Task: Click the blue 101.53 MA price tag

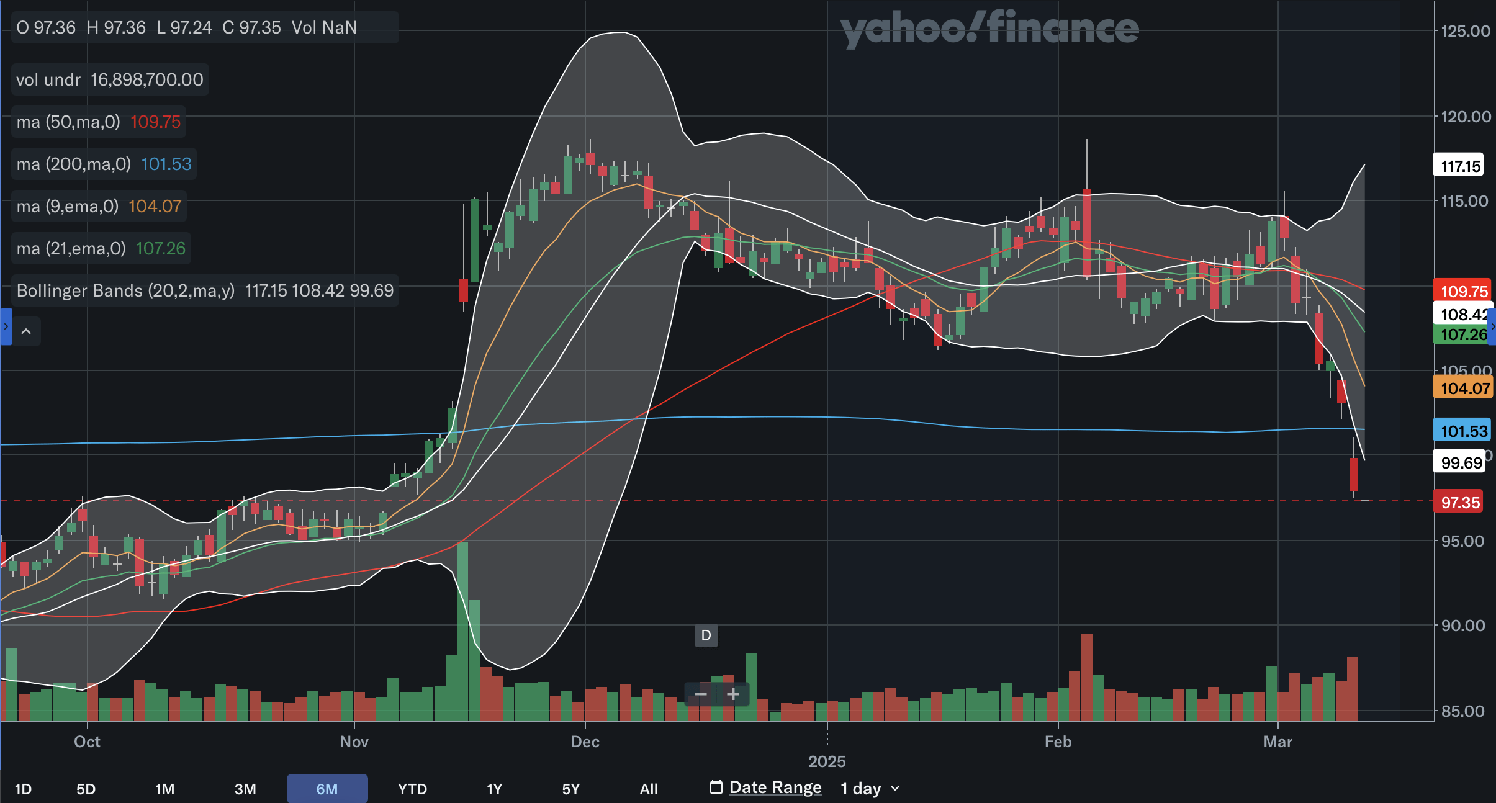Action: [x=1462, y=431]
